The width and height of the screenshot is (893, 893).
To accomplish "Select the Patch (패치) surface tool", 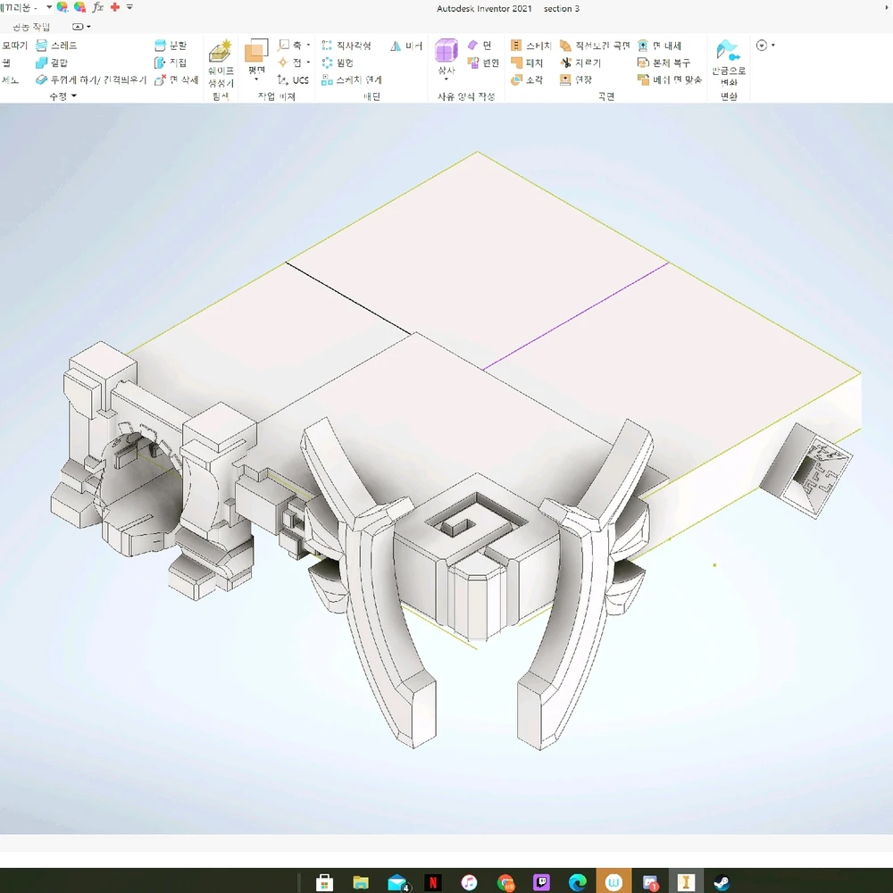I will click(x=526, y=63).
